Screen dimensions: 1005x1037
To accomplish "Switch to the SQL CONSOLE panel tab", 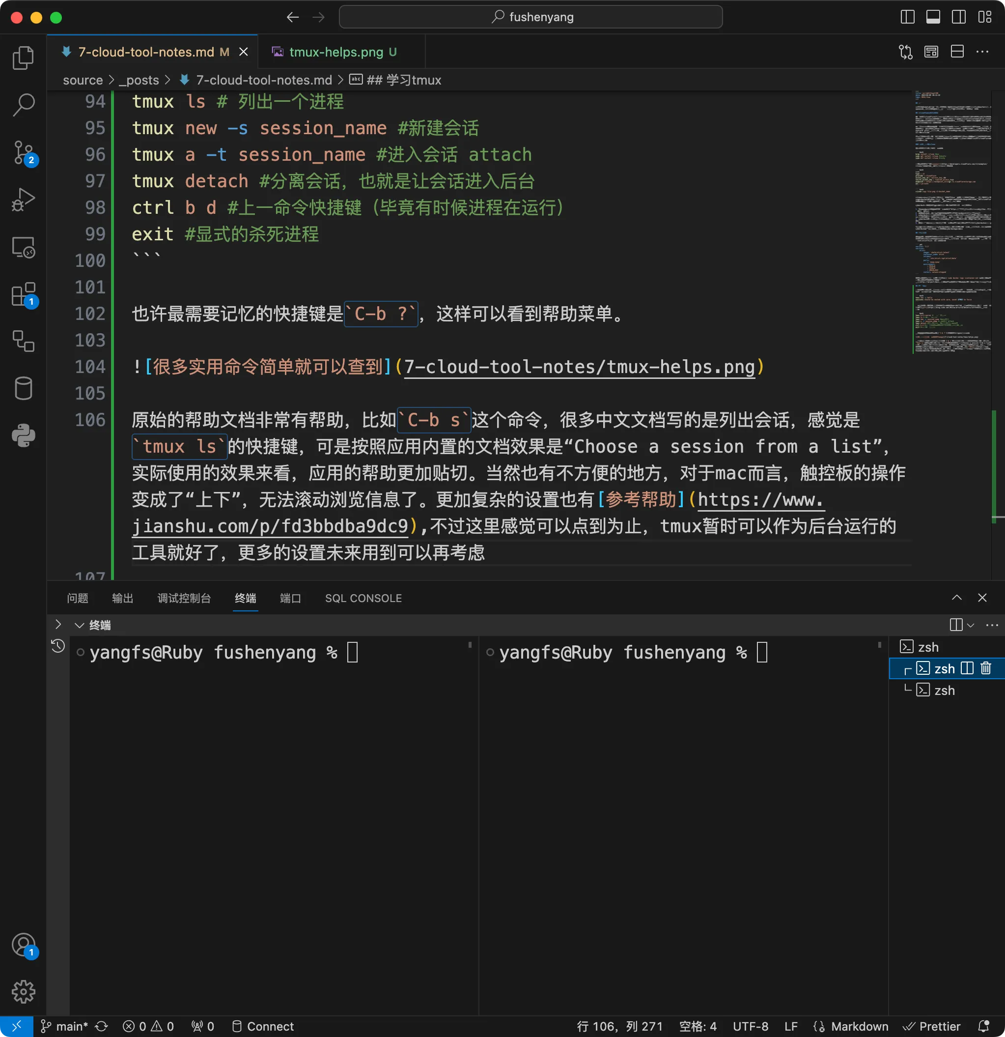I will click(363, 599).
